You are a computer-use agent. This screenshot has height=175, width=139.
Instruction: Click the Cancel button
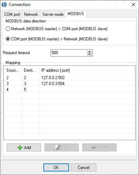coord(83,167)
